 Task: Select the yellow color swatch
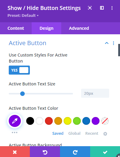(68, 121)
